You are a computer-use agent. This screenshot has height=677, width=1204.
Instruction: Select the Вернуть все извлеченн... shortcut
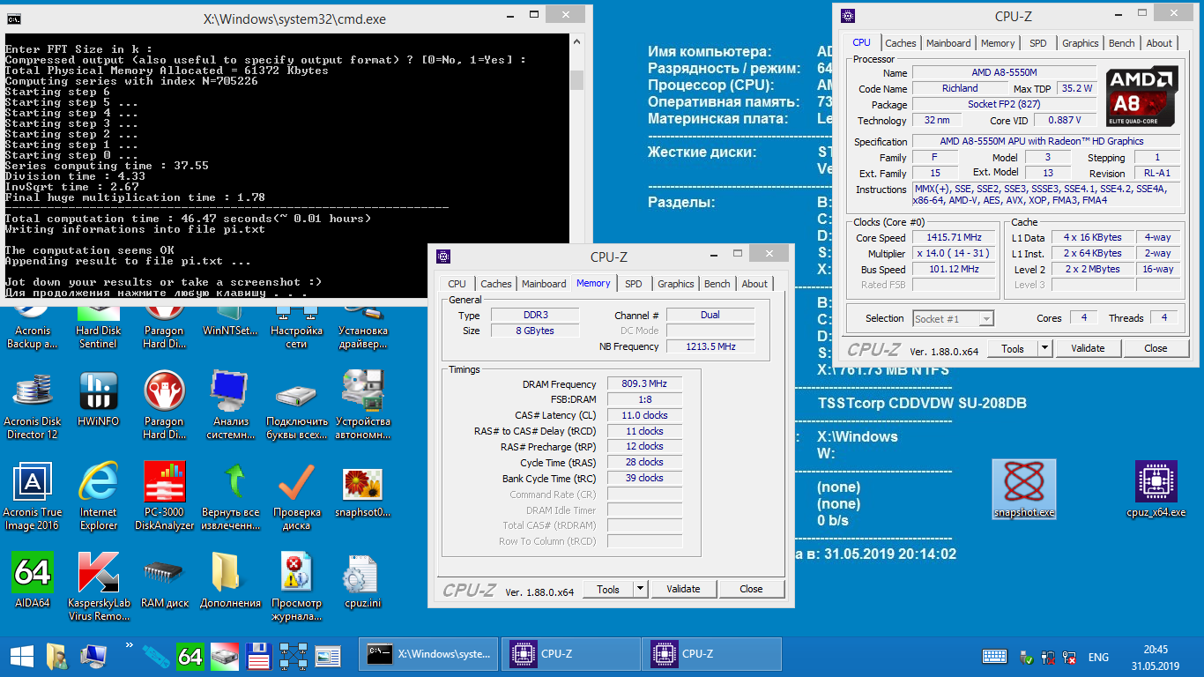(231, 495)
